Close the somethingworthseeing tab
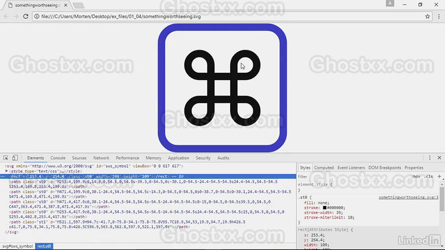The height and width of the screenshot is (250, 445). tap(66, 6)
